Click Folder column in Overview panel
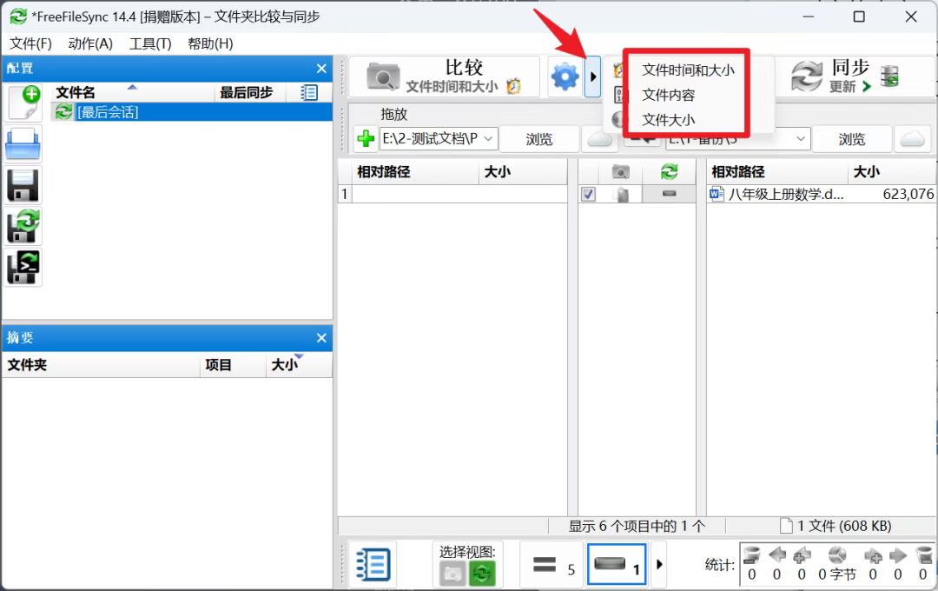This screenshot has height=591, width=938. click(101, 365)
